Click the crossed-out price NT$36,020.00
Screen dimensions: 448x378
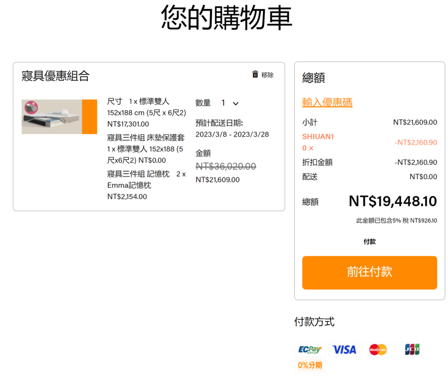click(x=226, y=166)
